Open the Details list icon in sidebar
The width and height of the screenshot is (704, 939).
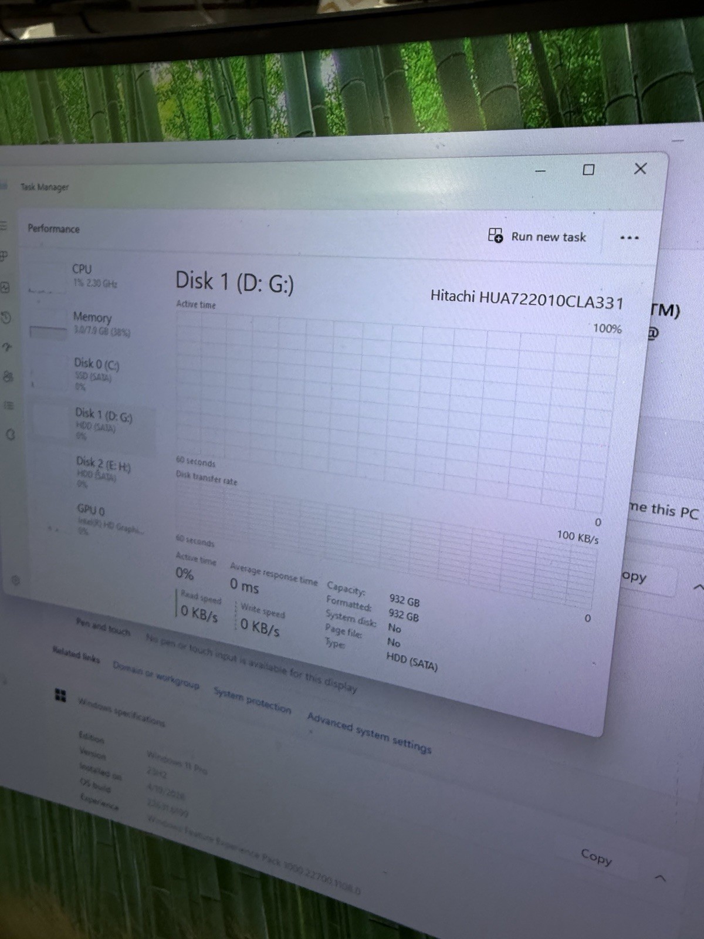[9, 405]
